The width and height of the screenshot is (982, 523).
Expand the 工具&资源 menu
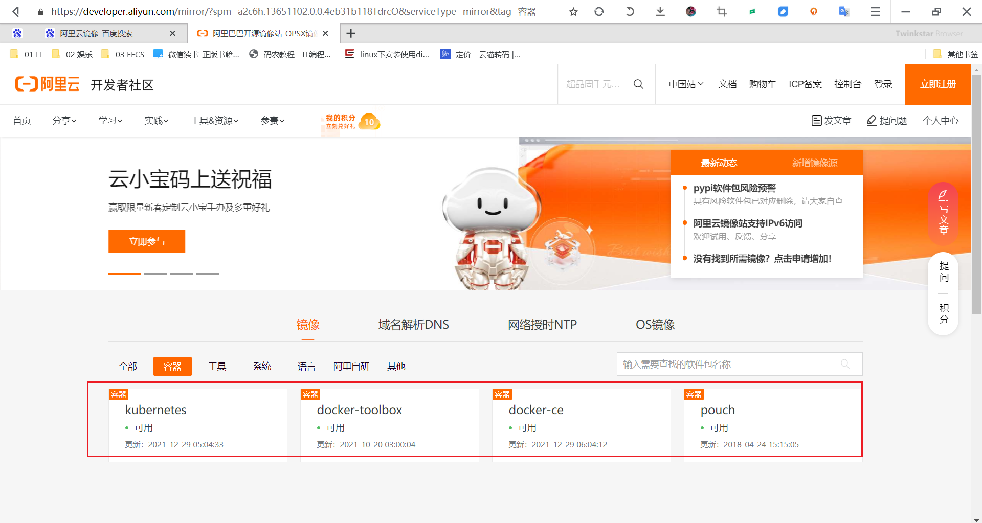click(215, 121)
